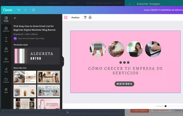Viewport: 183px width, 116px height.
Task: Go back in Insertar imagen panel
Action: point(130,4)
